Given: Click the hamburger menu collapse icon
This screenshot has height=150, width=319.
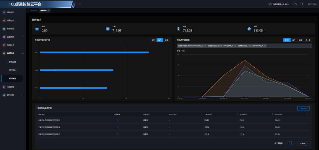Looking at the screenshot, I should coord(80,4).
